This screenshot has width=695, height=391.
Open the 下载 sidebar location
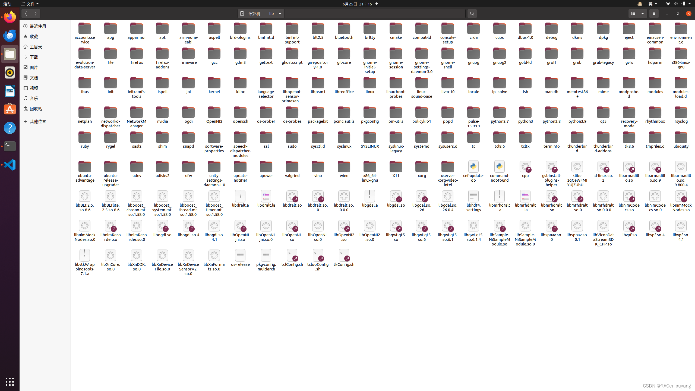(34, 57)
